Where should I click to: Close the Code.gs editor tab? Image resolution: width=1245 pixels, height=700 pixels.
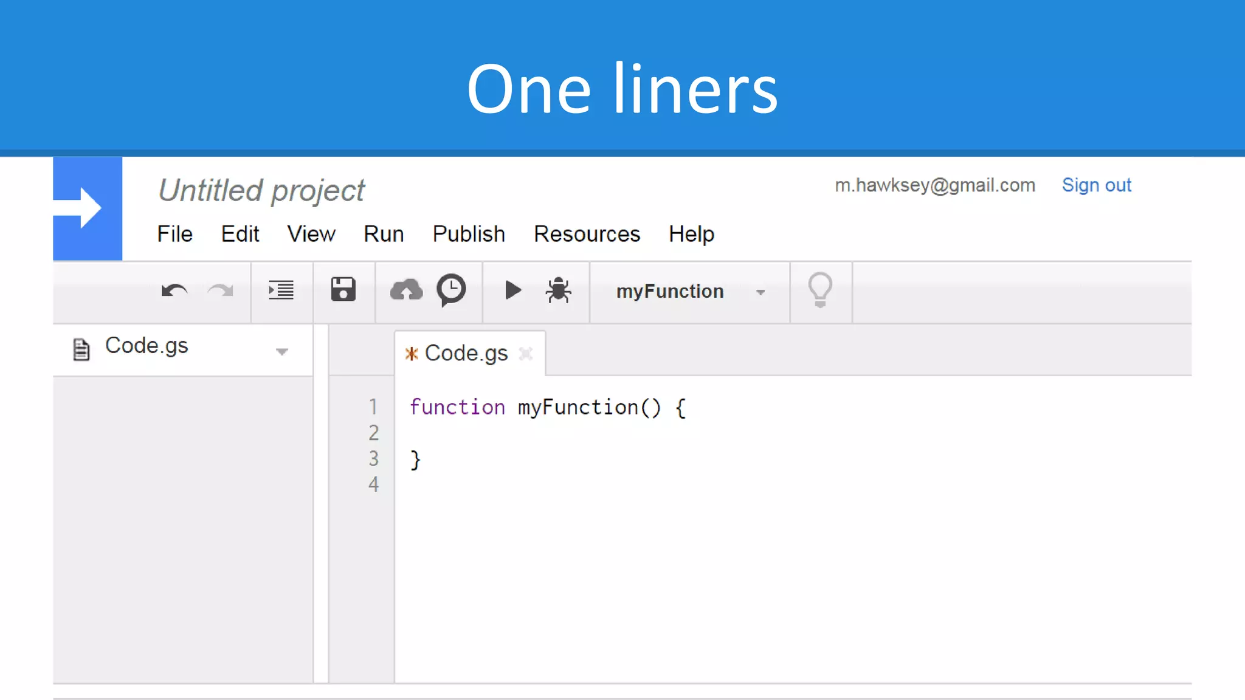pos(526,353)
